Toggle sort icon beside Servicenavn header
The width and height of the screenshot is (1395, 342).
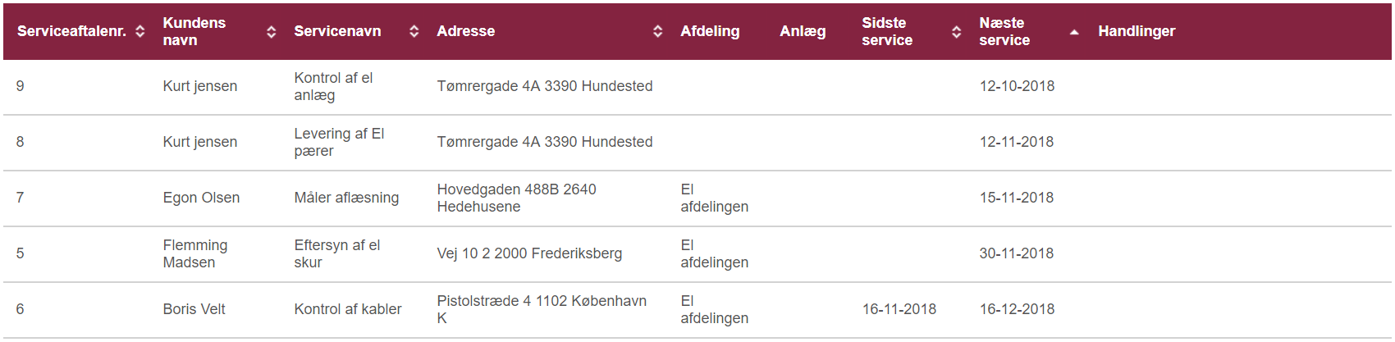414,31
